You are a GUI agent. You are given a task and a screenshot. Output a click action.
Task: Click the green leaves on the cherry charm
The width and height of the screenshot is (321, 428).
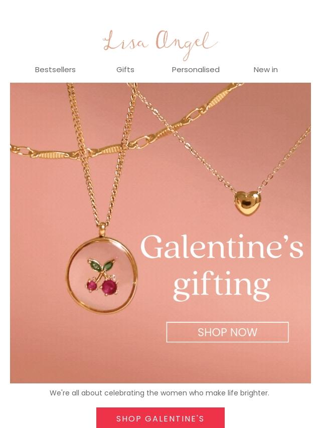pos(101,265)
